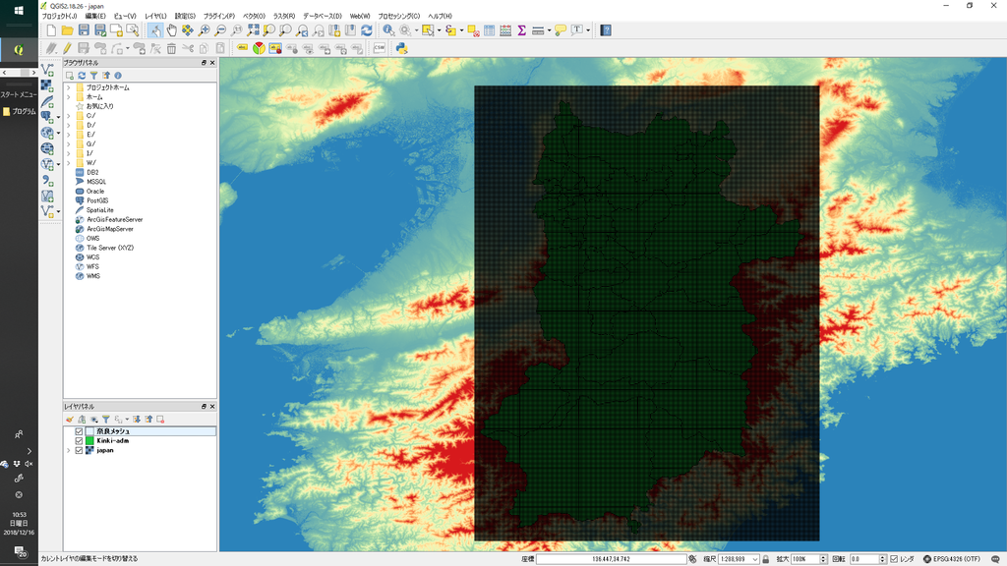This screenshot has height=566, width=1007.
Task: Open the ラスタ menu
Action: point(284,16)
